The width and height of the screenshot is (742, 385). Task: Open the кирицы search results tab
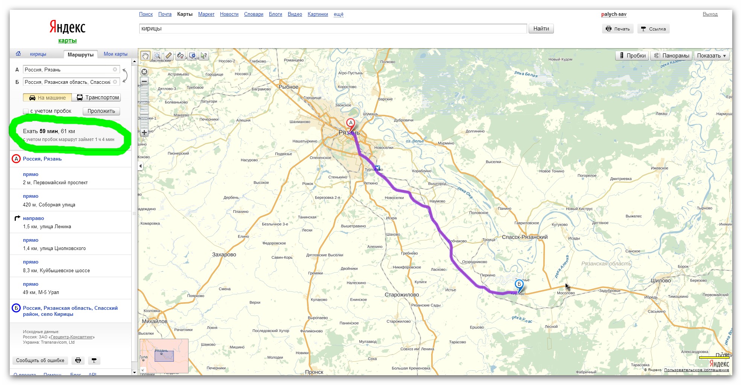click(x=38, y=54)
